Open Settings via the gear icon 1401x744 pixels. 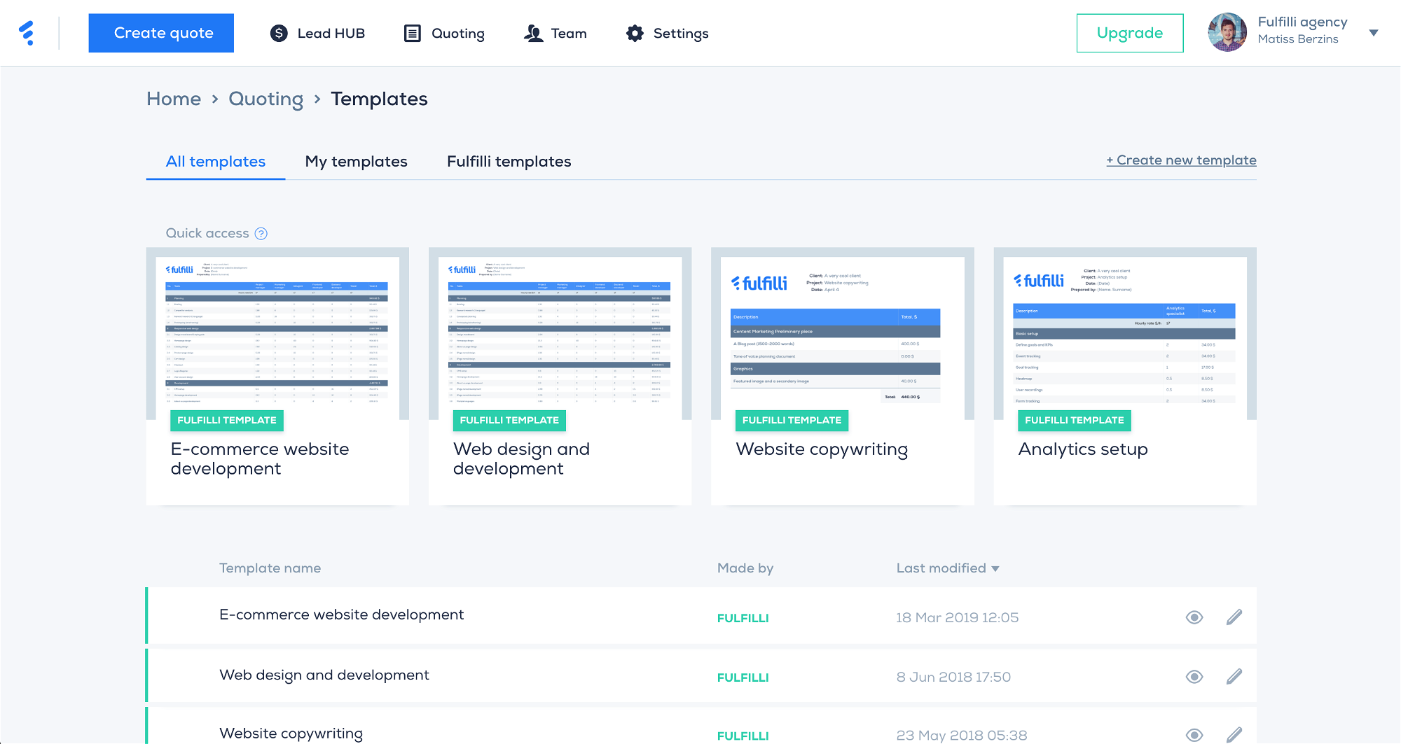635,33
